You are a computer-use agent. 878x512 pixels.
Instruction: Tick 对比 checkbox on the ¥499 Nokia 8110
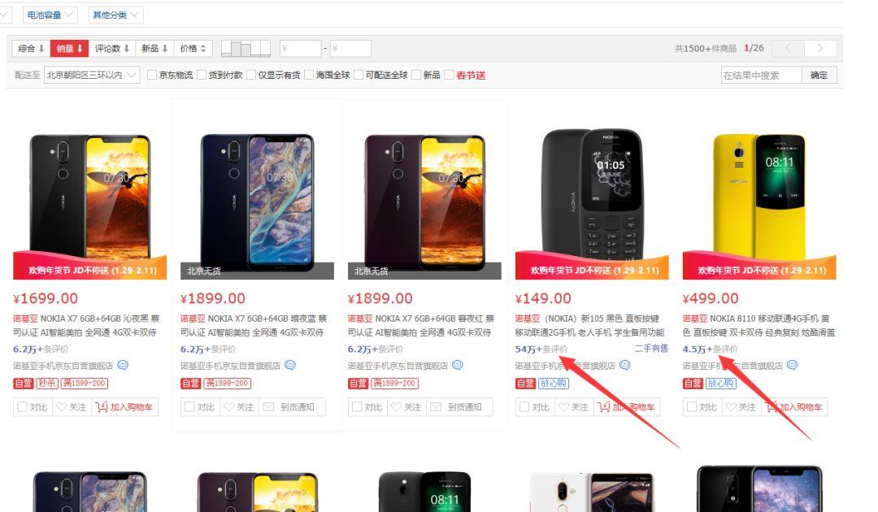click(692, 407)
